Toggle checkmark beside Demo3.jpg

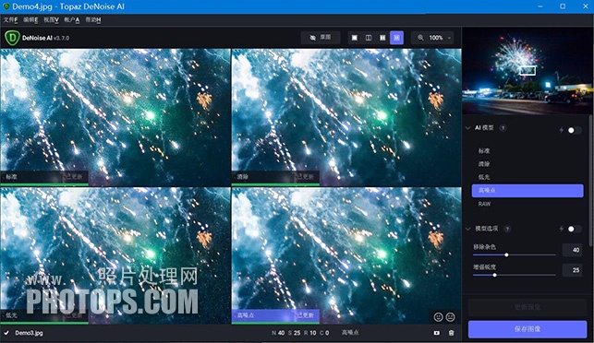click(6, 333)
